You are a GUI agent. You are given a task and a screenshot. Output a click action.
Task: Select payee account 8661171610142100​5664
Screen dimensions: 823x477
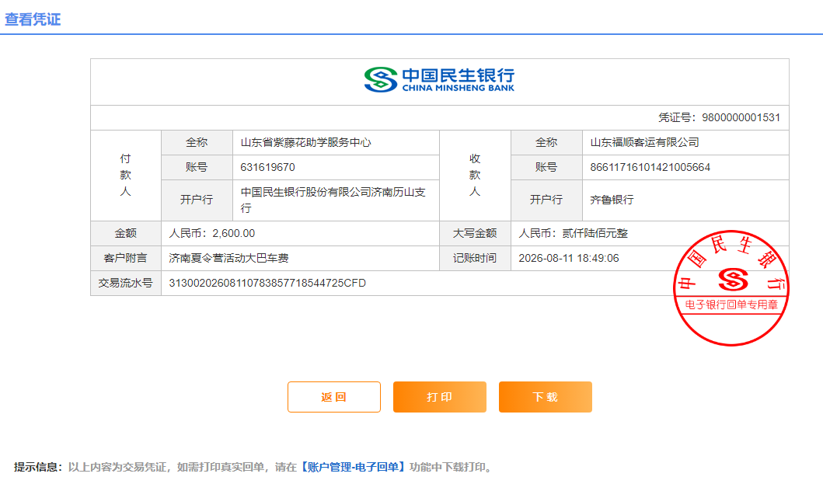650,167
